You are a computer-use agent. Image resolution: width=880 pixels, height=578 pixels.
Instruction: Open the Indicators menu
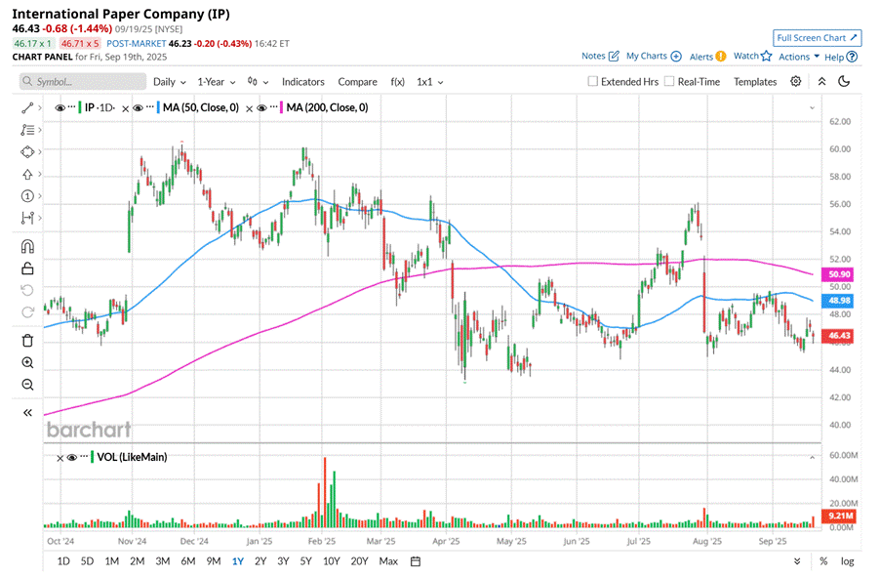tap(303, 82)
